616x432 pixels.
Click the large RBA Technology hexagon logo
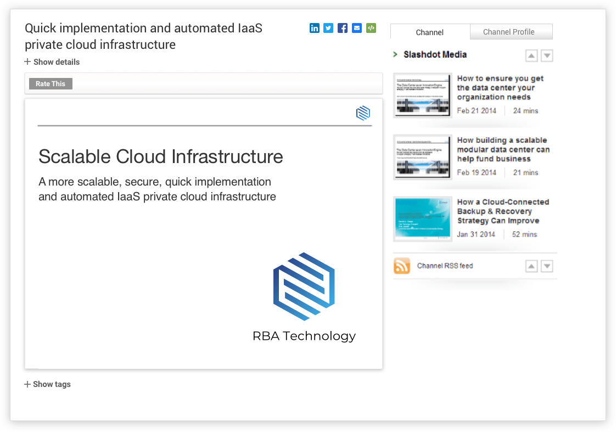click(304, 287)
